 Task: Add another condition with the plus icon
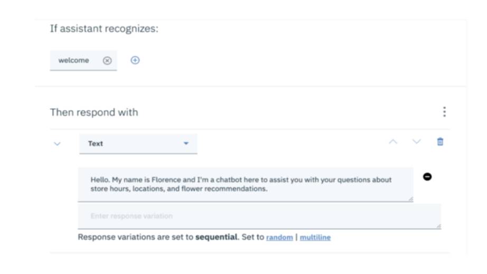click(x=135, y=60)
